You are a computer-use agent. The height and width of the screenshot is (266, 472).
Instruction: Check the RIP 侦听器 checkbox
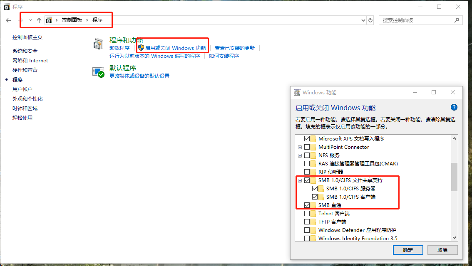pyautogui.click(x=307, y=172)
